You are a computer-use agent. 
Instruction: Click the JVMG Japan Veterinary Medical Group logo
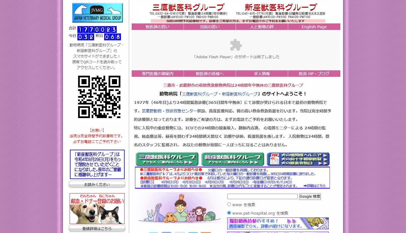click(x=97, y=13)
